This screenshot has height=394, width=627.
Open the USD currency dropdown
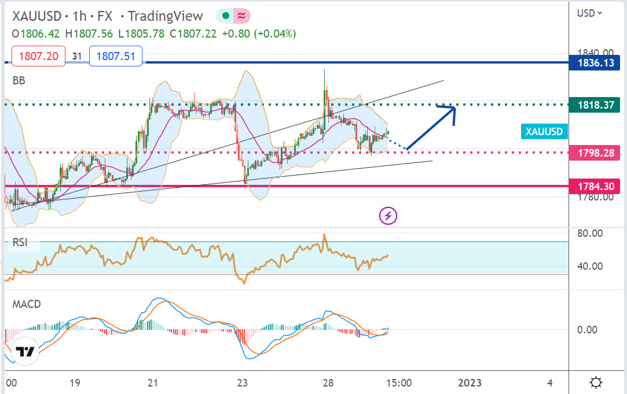[x=589, y=13]
